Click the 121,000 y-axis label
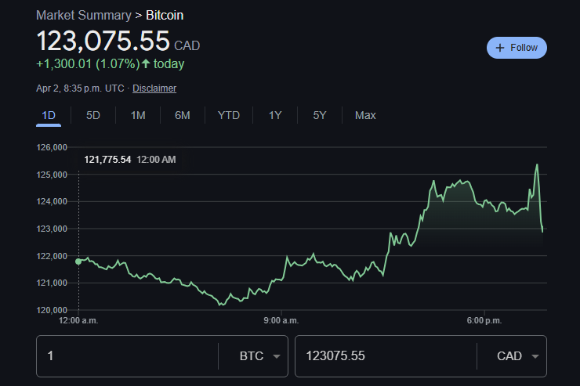The image size is (580, 386). (x=52, y=283)
